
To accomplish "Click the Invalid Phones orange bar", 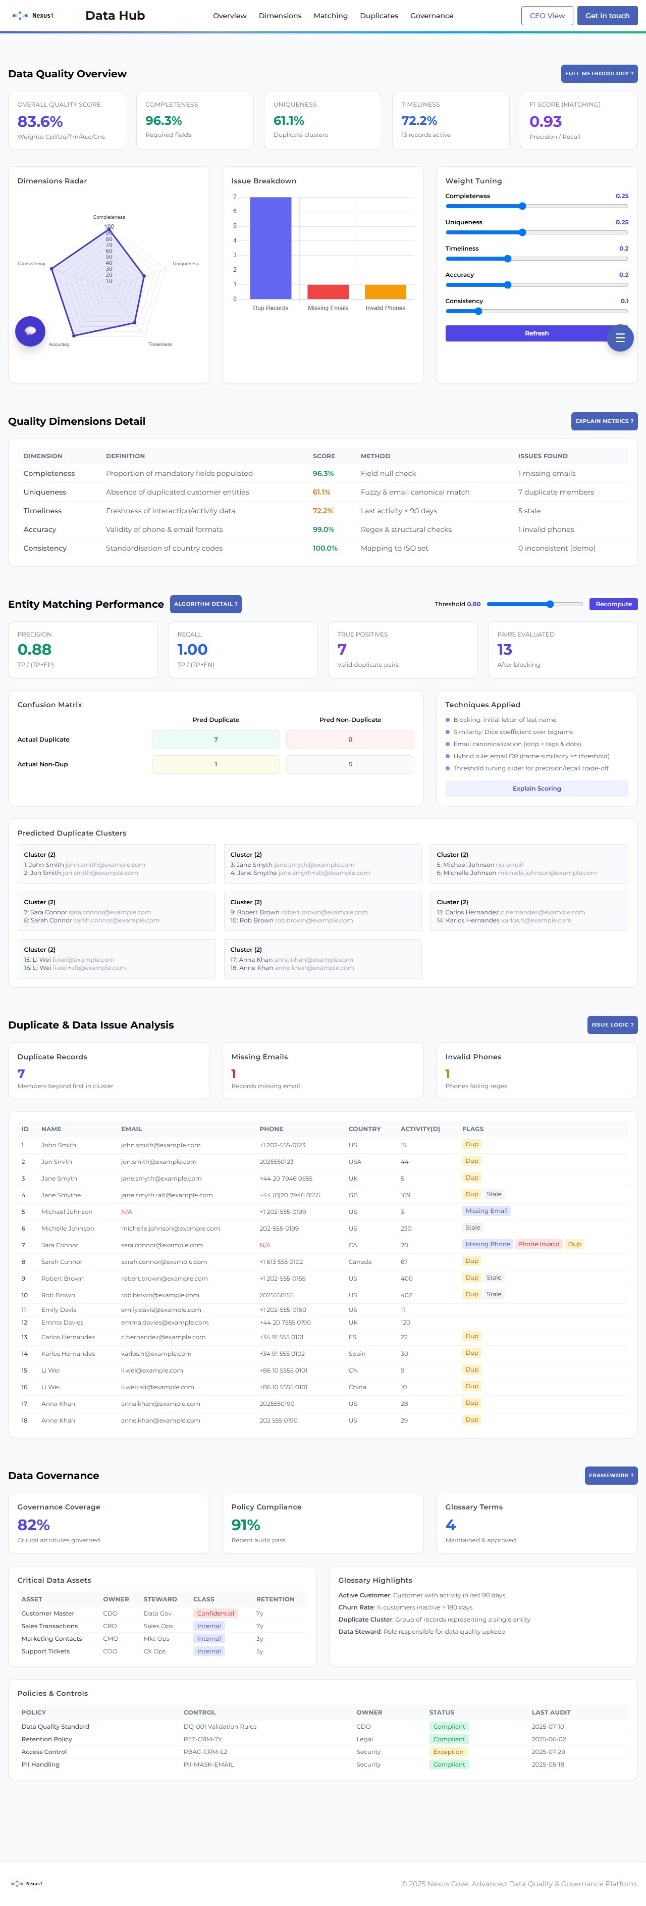I will 385,291.
